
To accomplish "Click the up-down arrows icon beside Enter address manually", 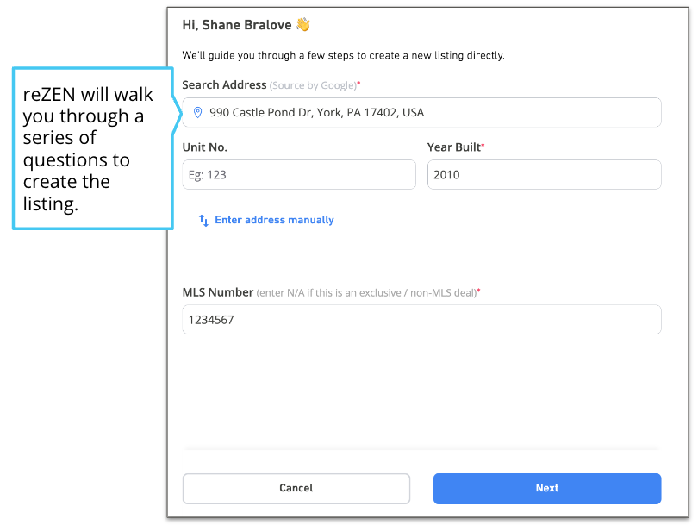I will (204, 220).
